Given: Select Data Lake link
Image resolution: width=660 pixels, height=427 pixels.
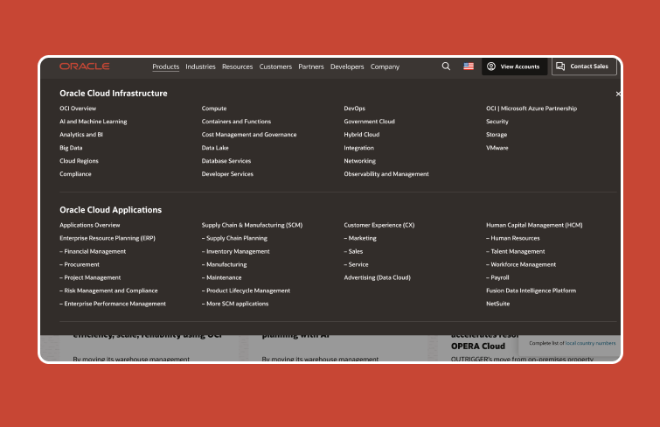Looking at the screenshot, I should [215, 148].
